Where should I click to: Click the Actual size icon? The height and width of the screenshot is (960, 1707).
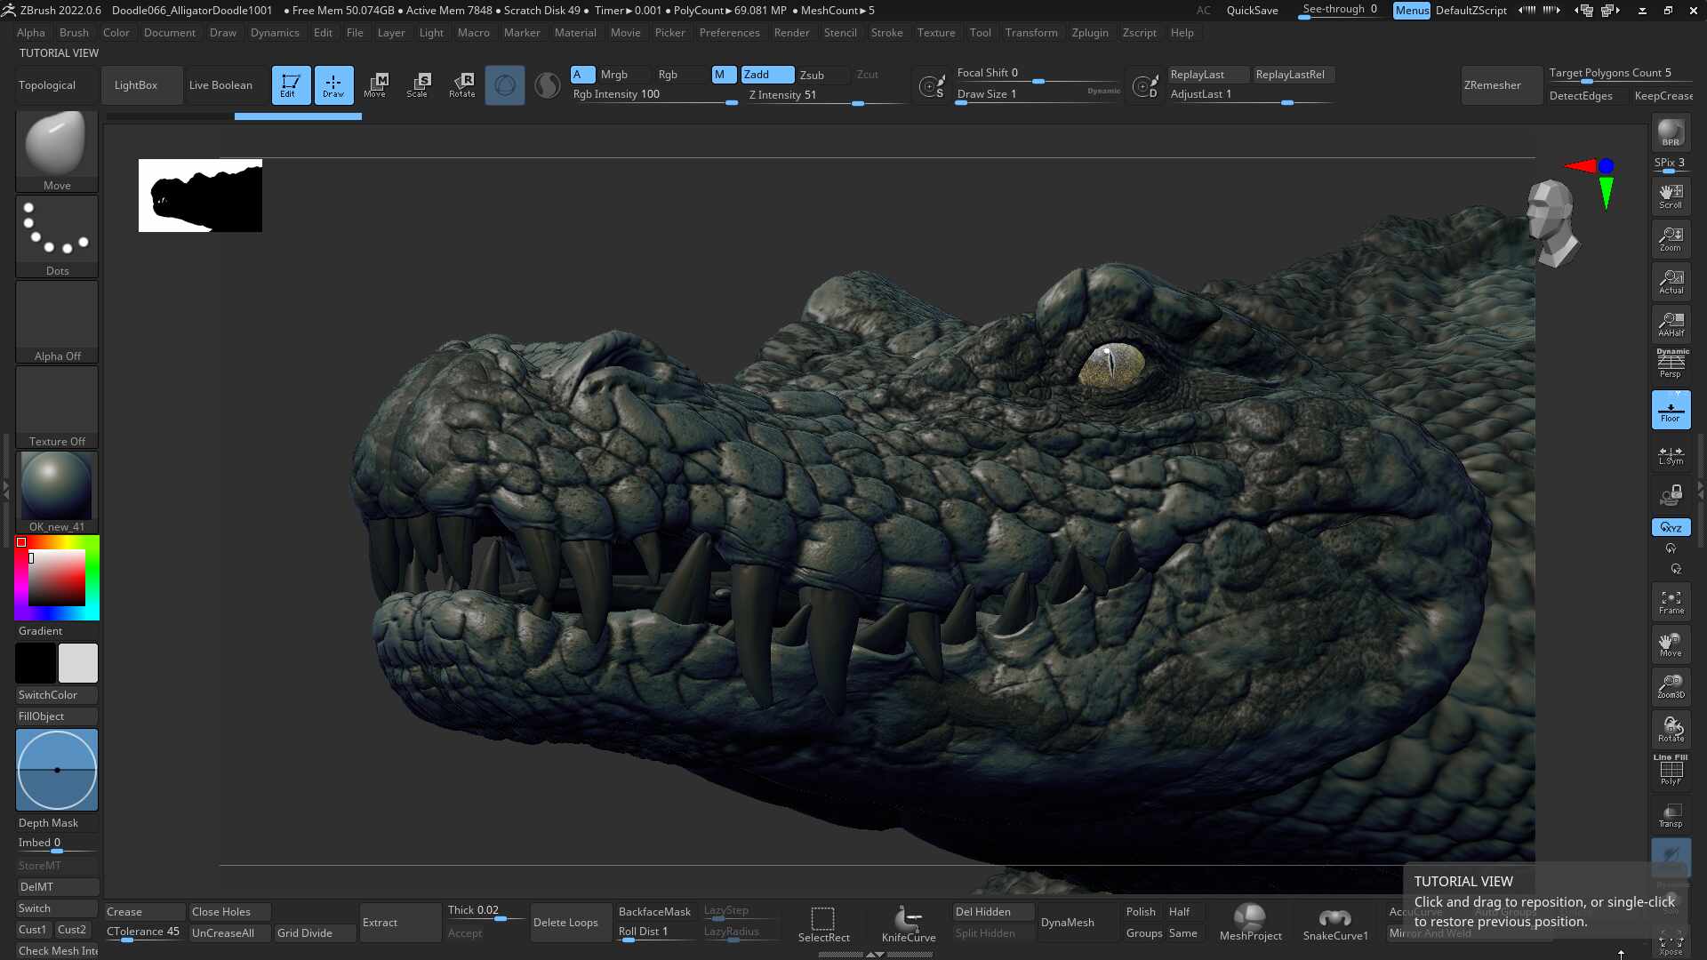(1671, 282)
